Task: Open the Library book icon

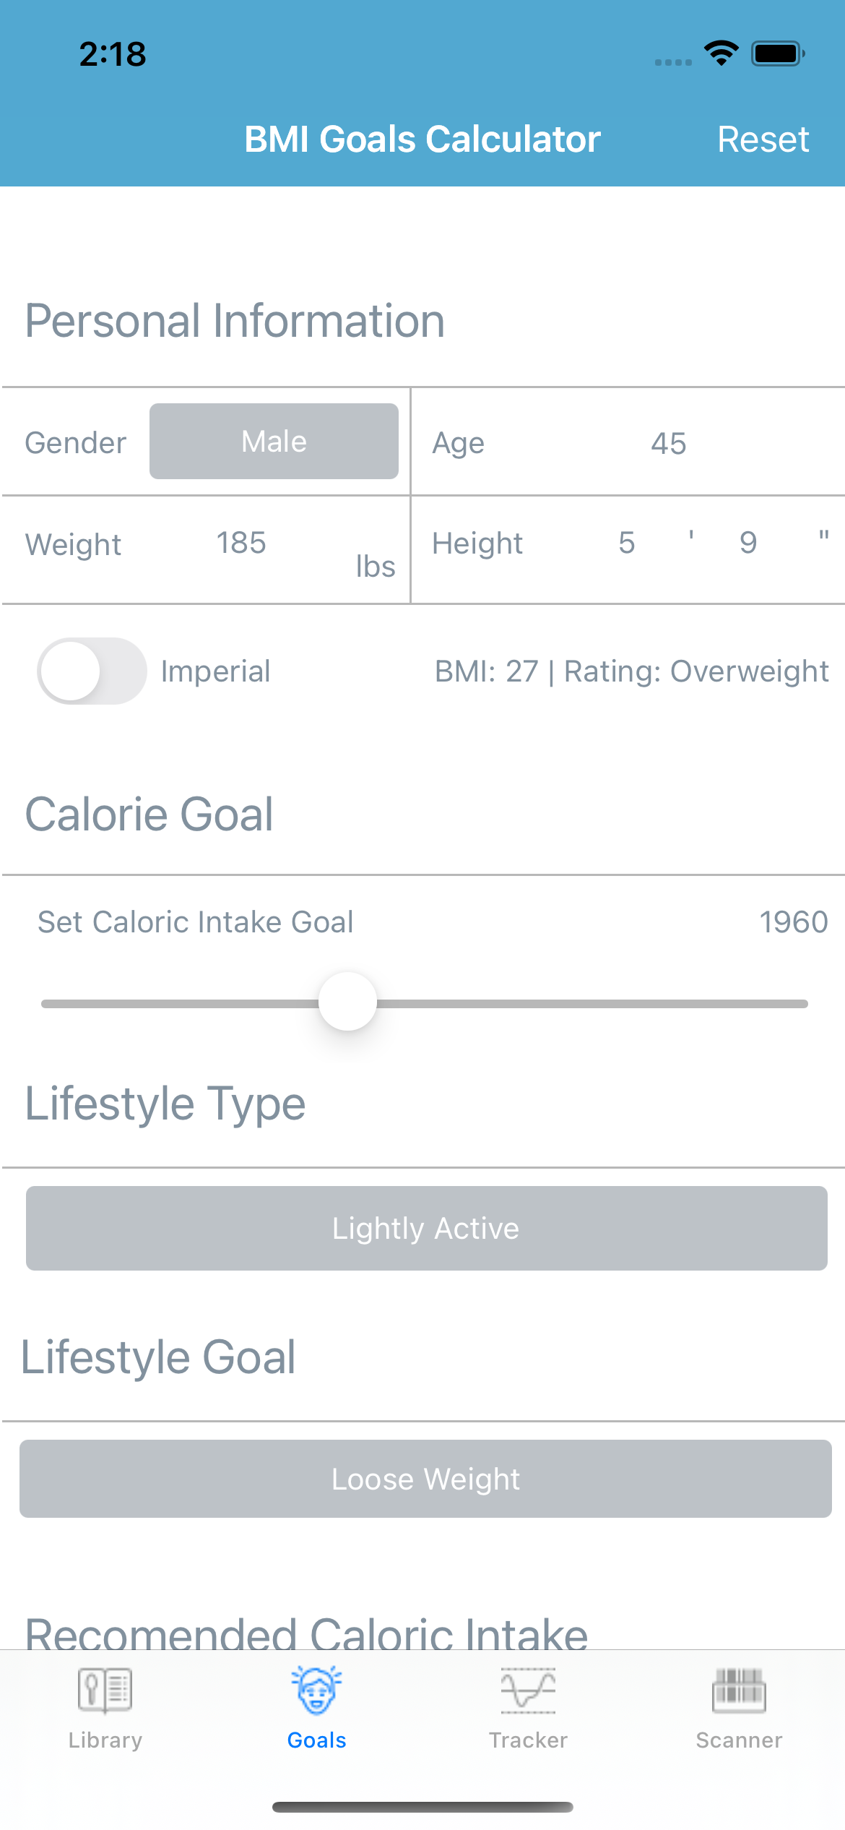Action: click(x=105, y=1690)
